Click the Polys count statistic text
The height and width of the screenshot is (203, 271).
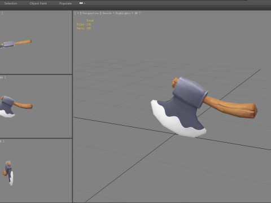[x=84, y=24]
